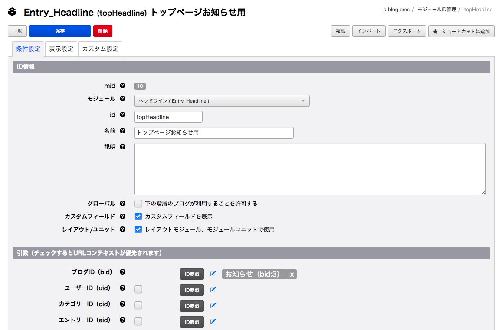Open the カスタム設定 tab
This screenshot has height=330, width=502.
[x=100, y=49]
